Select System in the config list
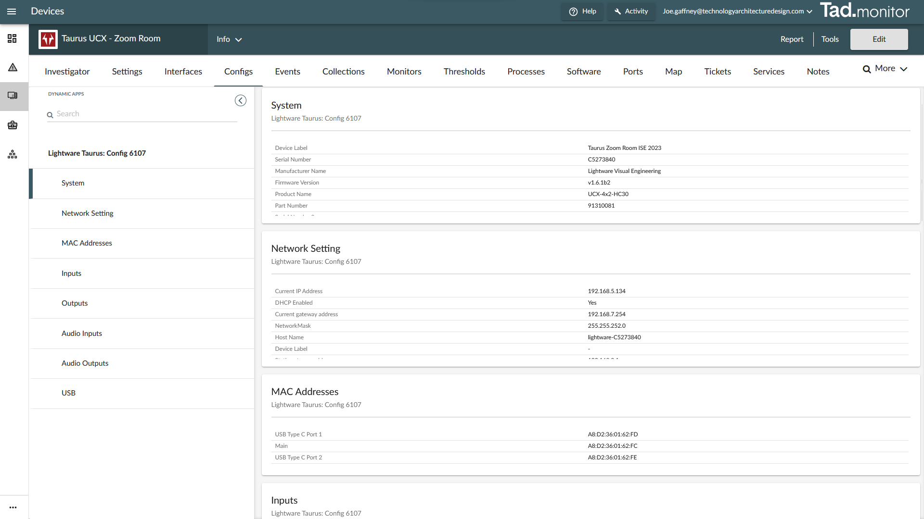 [142, 184]
